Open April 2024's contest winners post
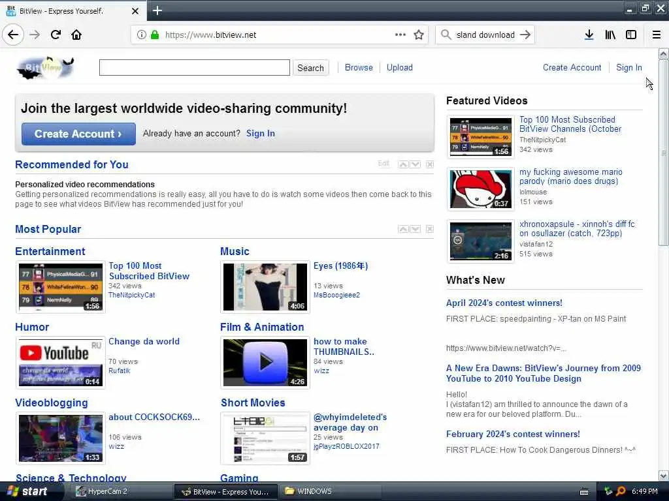Screen dimensions: 669x501 504,303
